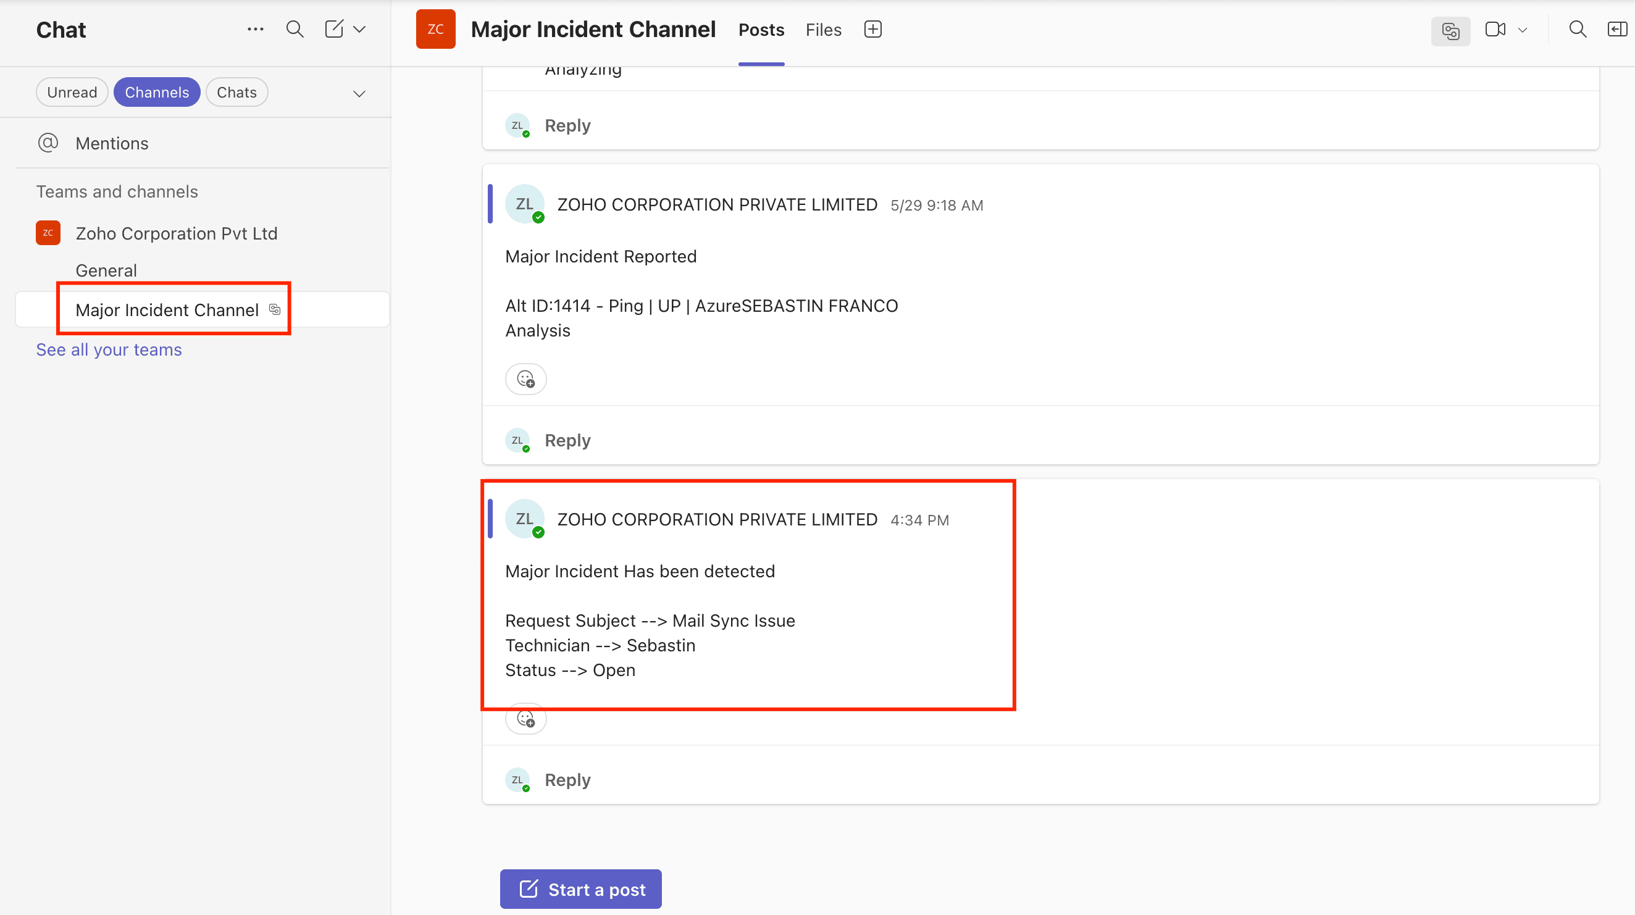This screenshot has width=1635, height=915.
Task: Click the new chat compose icon
Action: click(334, 29)
